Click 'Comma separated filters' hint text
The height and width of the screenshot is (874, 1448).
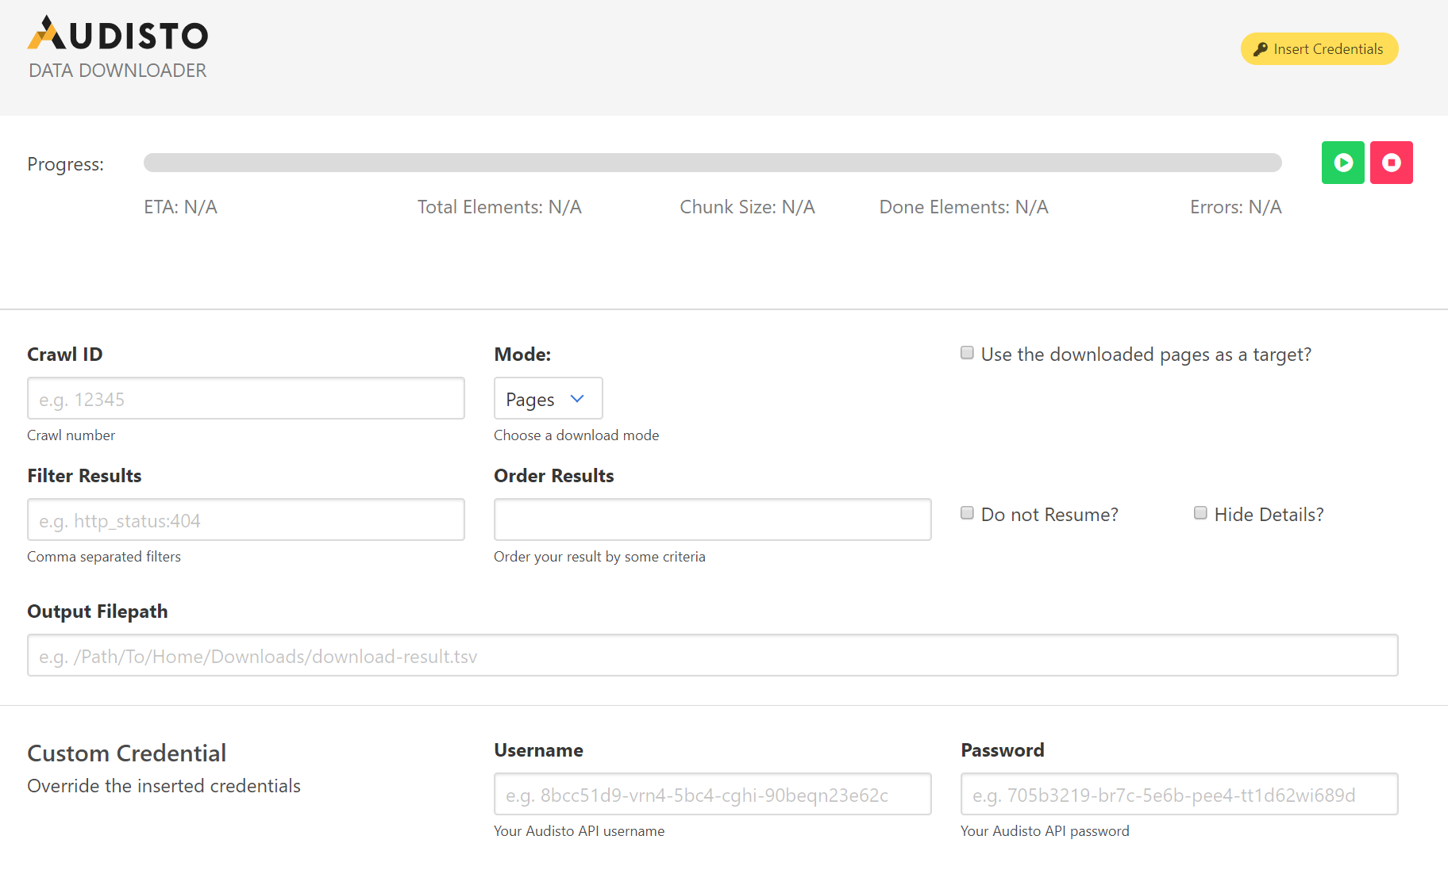point(104,557)
